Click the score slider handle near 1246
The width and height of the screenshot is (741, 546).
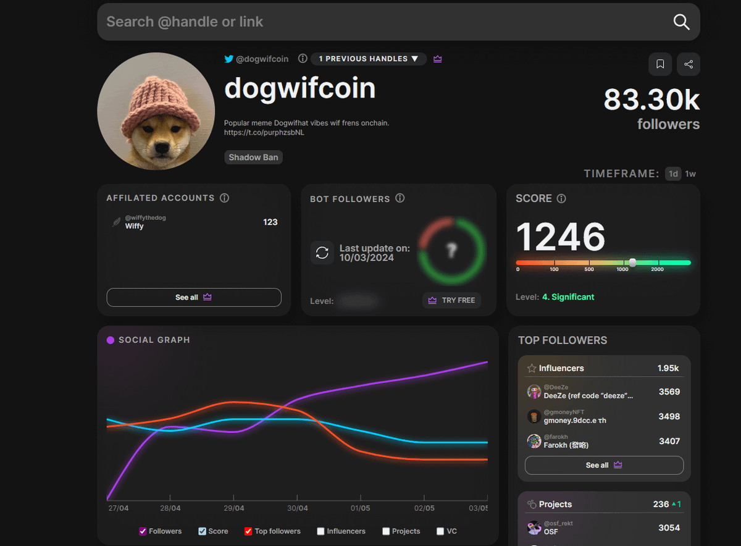tap(632, 262)
